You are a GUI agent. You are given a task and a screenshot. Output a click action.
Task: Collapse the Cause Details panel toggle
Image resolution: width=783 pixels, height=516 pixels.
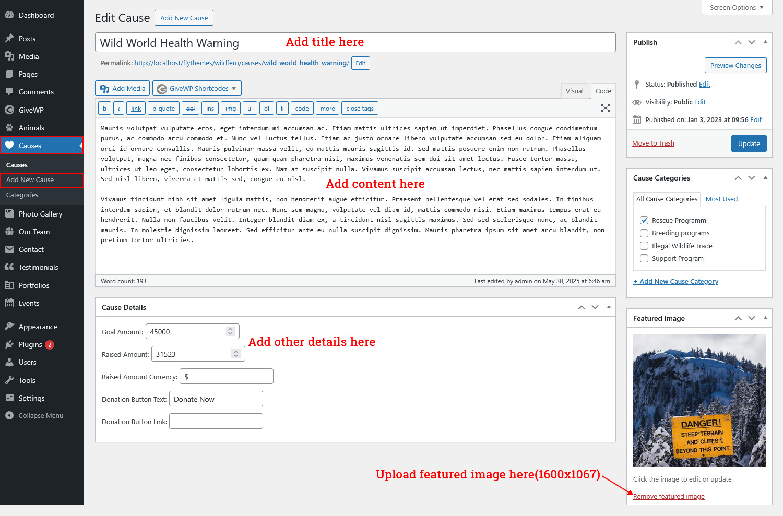[609, 307]
